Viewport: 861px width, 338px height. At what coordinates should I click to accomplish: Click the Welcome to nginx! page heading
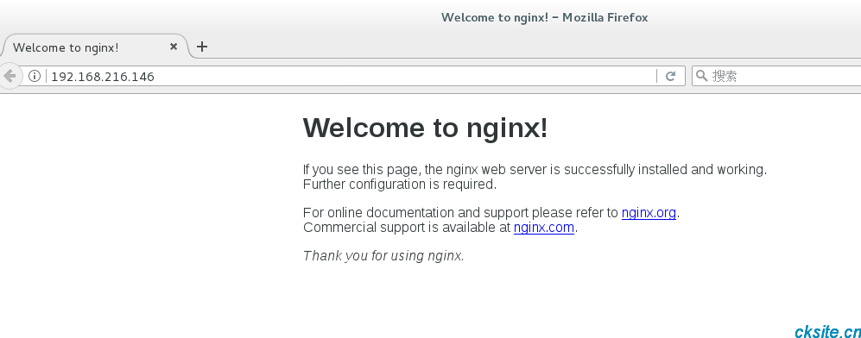pyautogui.click(x=425, y=128)
